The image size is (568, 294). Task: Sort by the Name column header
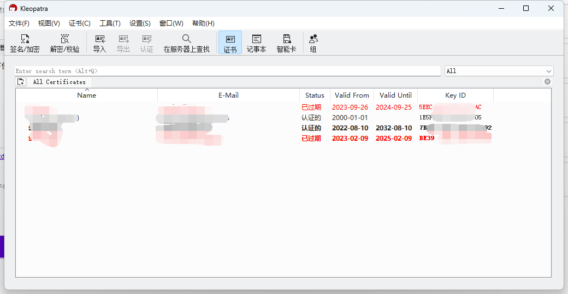(86, 95)
